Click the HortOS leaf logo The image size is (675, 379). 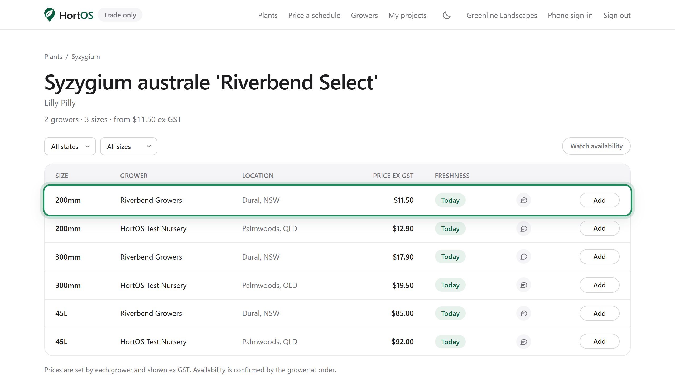(50, 15)
